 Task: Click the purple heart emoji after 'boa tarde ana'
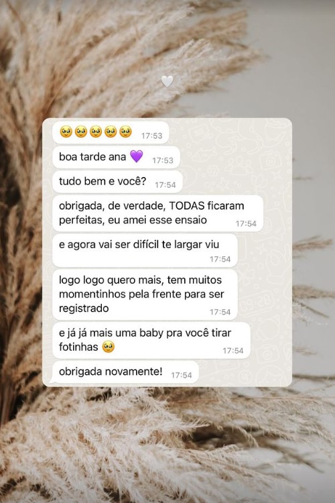click(x=136, y=156)
